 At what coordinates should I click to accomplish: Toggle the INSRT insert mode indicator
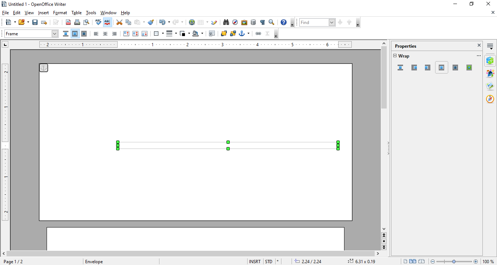pos(255,261)
